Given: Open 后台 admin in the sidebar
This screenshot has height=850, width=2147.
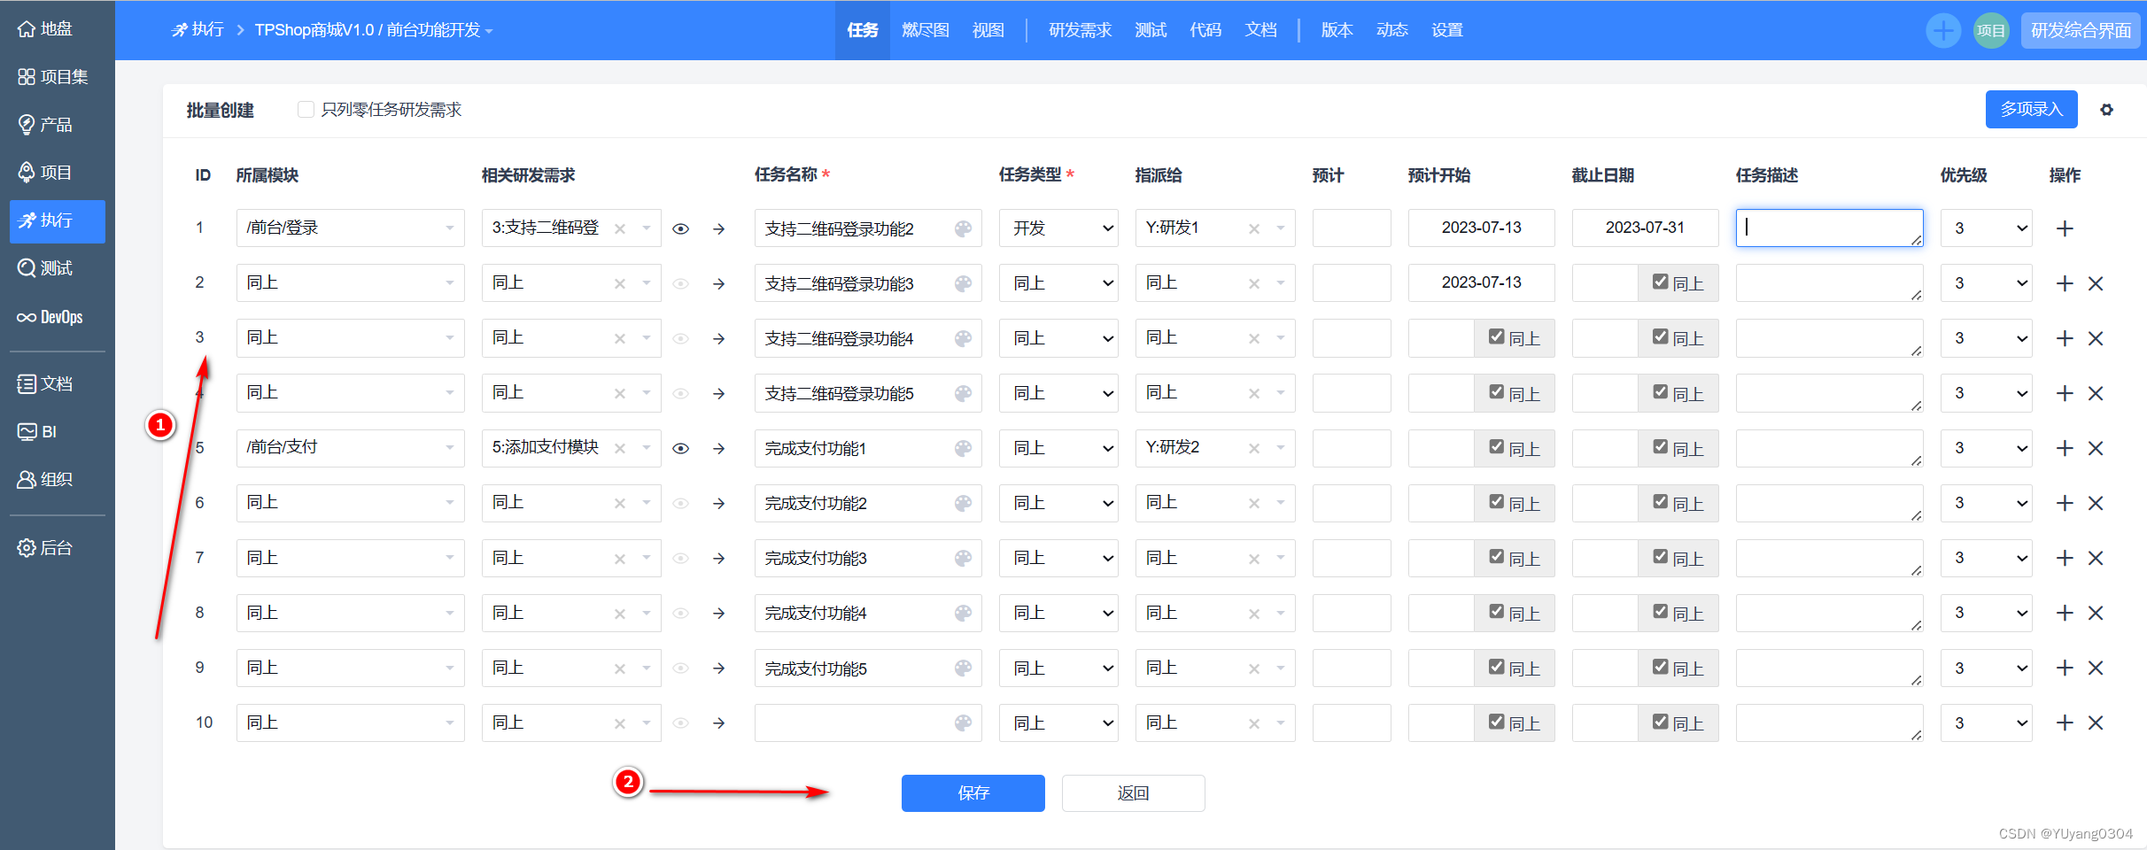Looking at the screenshot, I should pyautogui.click(x=46, y=548).
